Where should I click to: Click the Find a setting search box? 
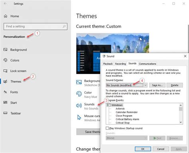35,26
